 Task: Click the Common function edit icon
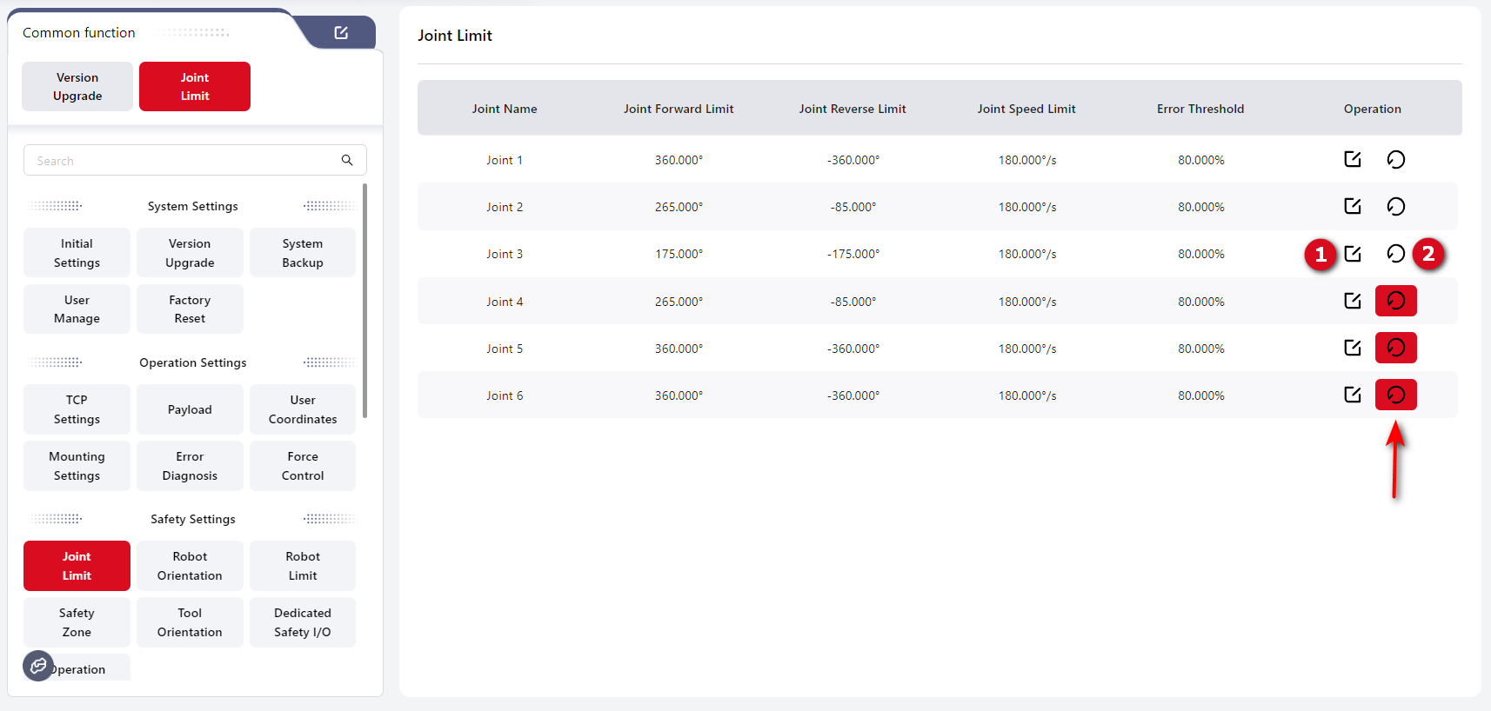point(341,32)
